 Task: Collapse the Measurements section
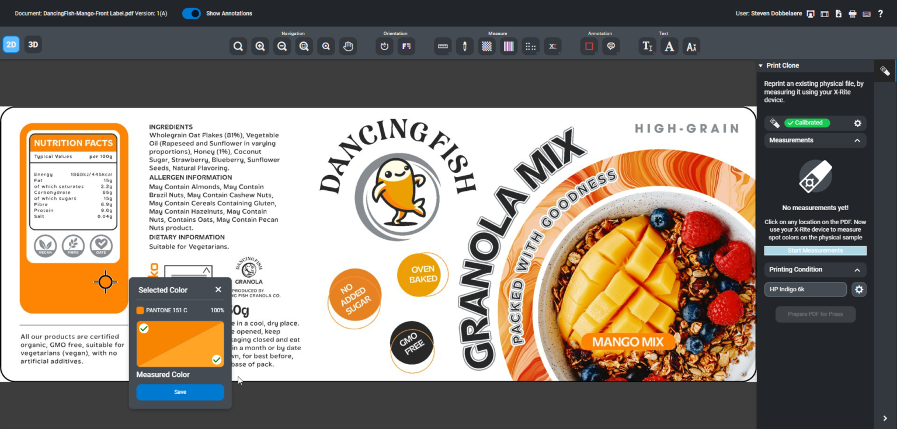(857, 141)
